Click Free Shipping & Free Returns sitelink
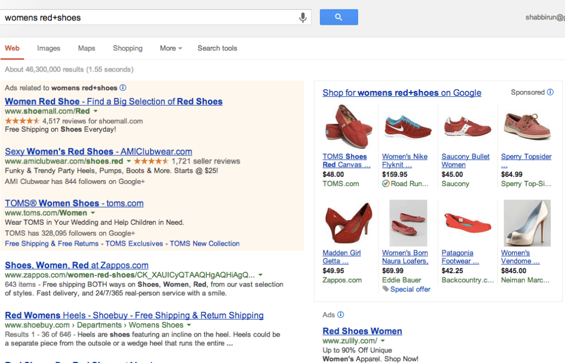The height and width of the screenshot is (363, 565). (51, 243)
